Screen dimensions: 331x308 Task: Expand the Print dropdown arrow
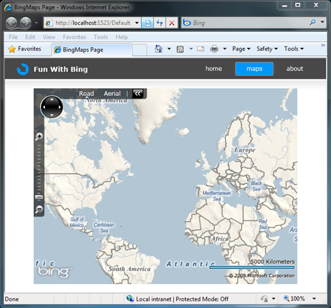pyautogui.click(x=224, y=49)
